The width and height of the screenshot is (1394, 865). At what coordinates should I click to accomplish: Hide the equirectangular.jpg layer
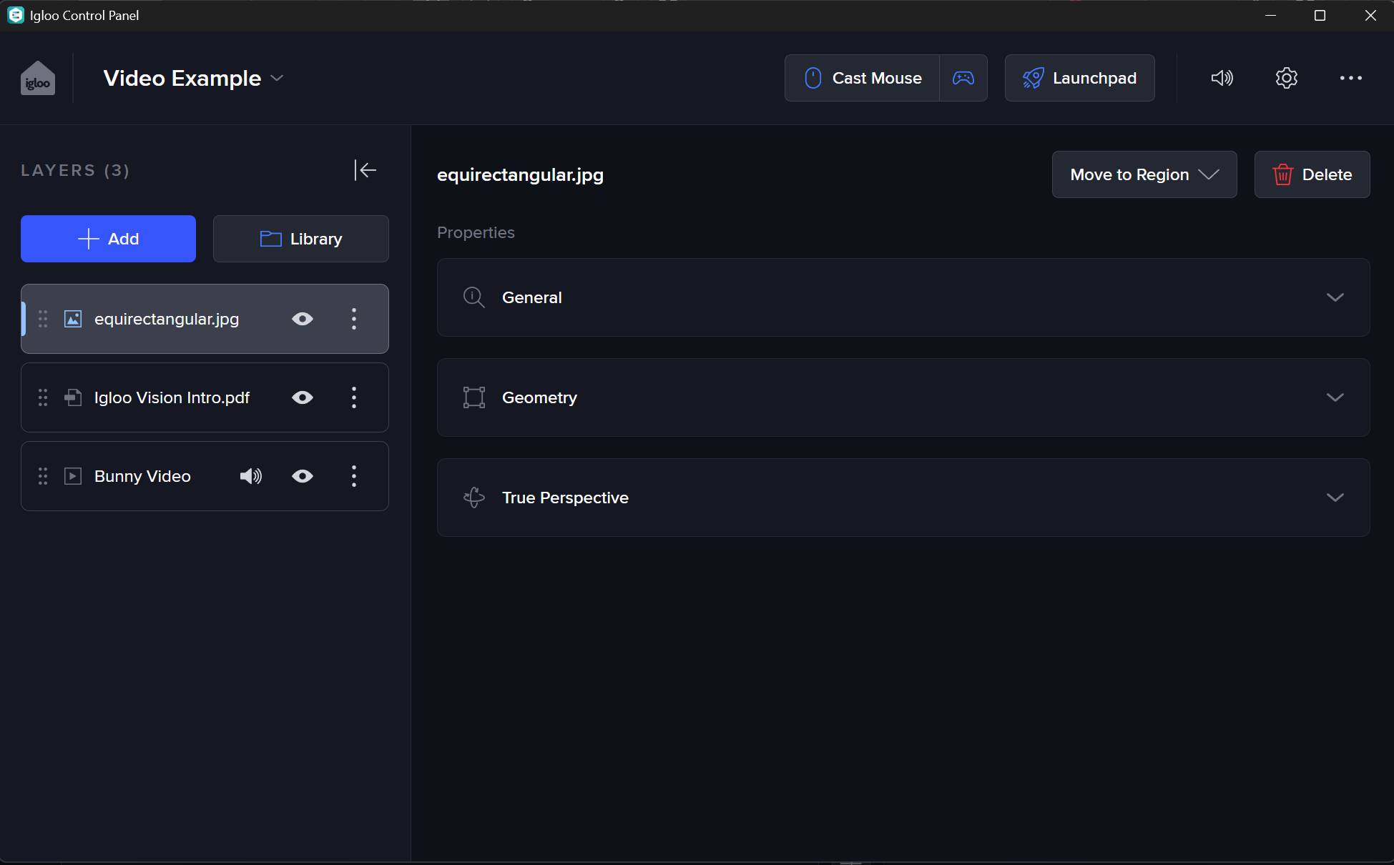pos(303,319)
